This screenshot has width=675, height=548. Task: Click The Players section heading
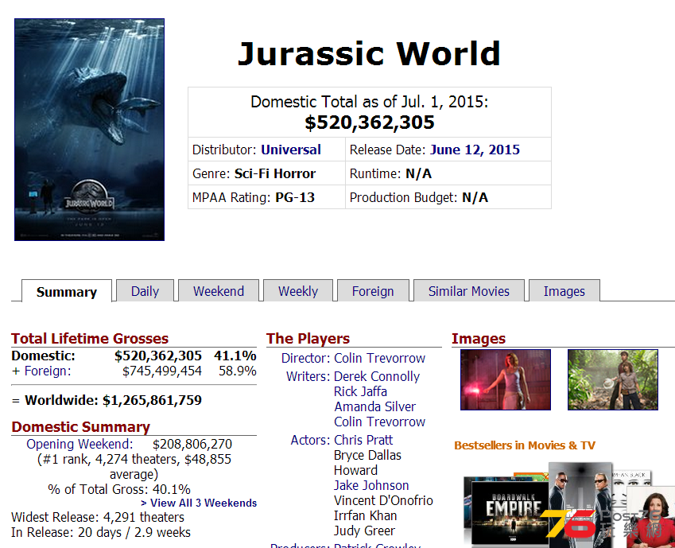[308, 339]
